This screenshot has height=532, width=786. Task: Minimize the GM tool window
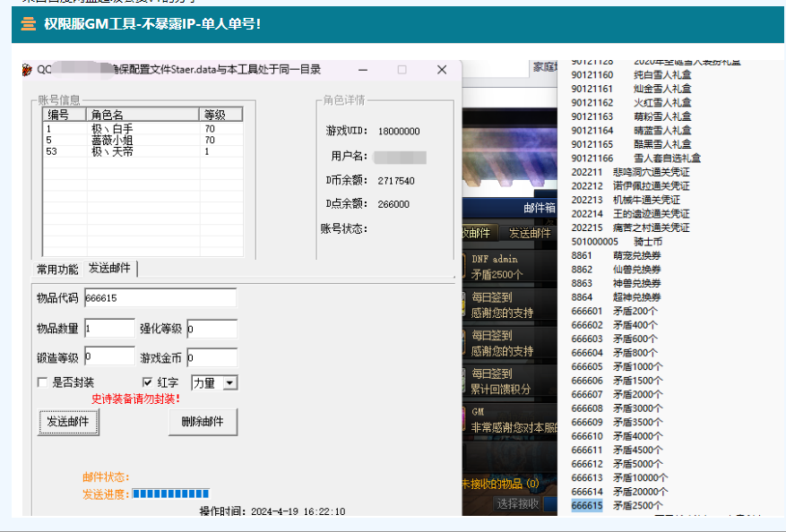362,70
